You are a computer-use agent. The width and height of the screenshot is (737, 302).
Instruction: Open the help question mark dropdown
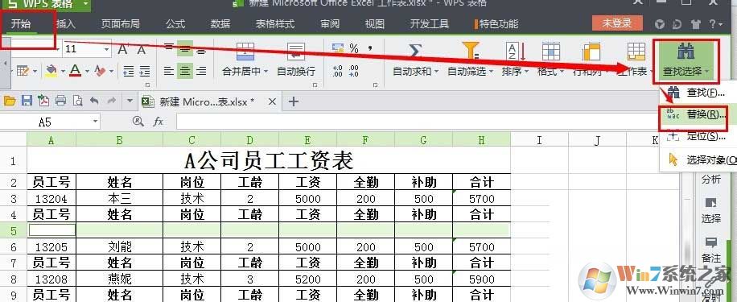(716, 24)
